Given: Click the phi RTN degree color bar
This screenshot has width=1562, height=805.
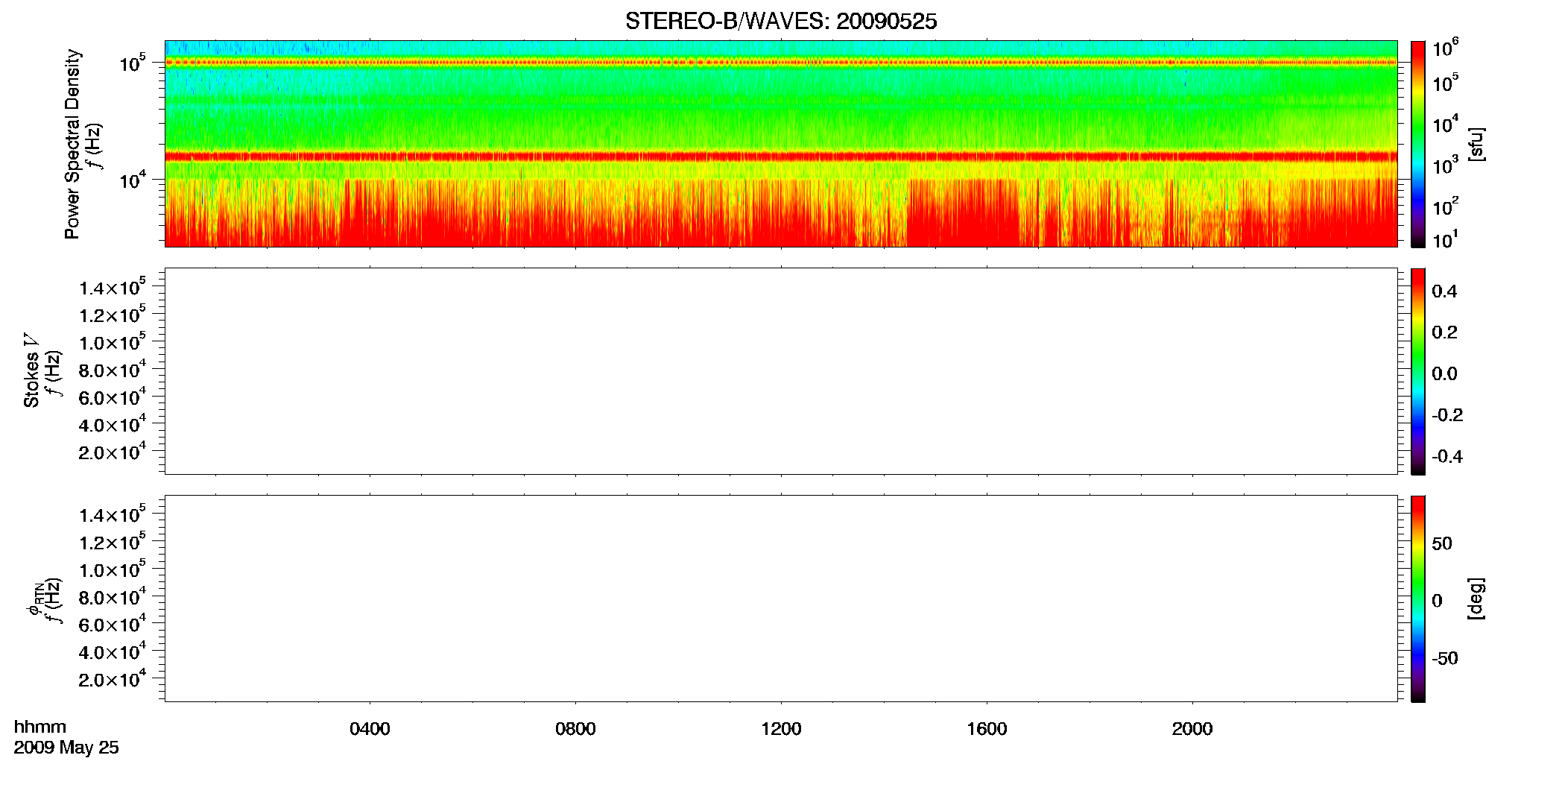Looking at the screenshot, I should pos(1418,599).
